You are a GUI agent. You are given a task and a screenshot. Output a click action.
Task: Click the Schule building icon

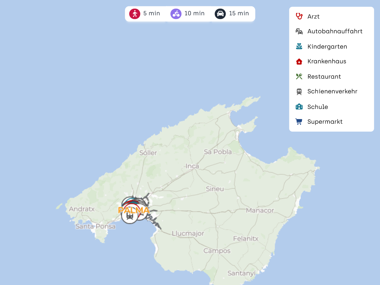tap(299, 107)
